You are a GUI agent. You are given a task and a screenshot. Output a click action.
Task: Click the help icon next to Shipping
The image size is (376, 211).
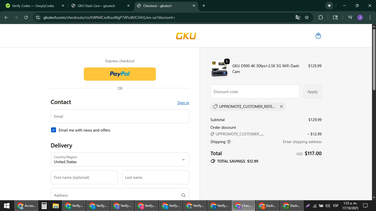click(x=229, y=142)
